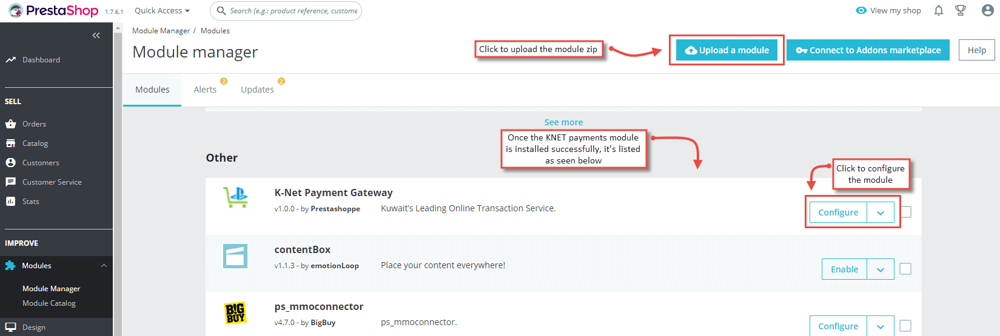Click the Catalog store icon
The image size is (1000, 336).
tap(10, 143)
